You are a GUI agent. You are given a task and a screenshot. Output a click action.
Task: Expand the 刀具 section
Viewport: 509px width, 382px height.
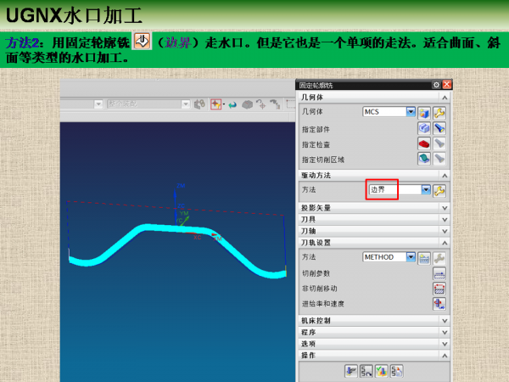pos(445,220)
